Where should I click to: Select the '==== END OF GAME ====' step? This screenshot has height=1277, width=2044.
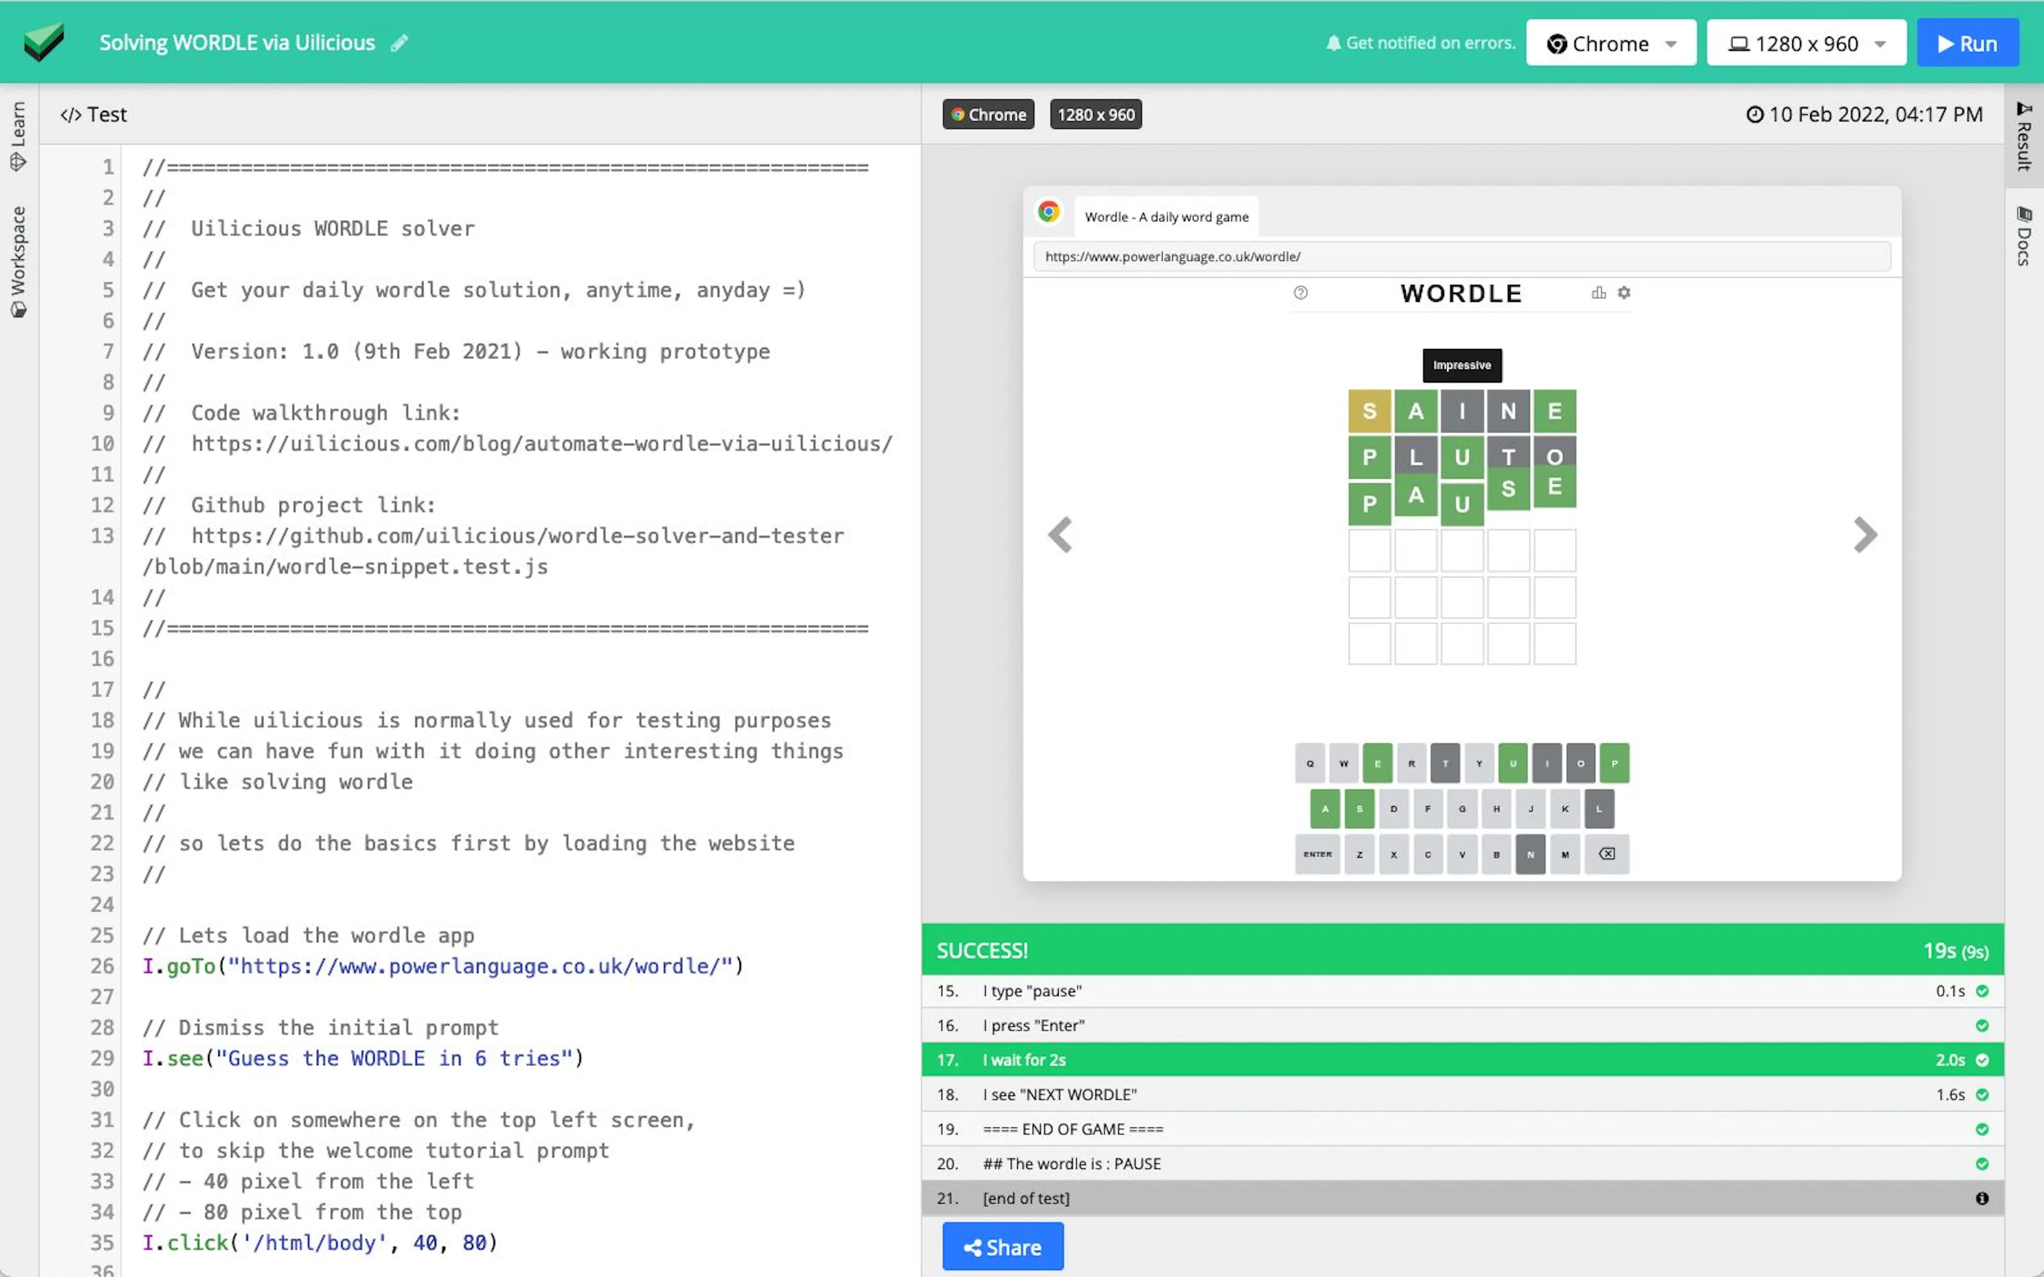click(1462, 1130)
